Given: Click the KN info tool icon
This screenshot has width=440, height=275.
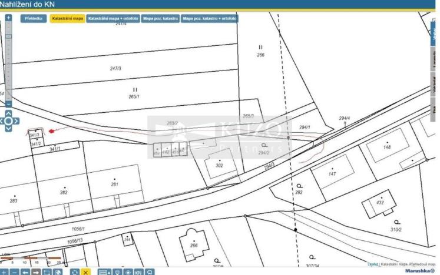Looking at the screenshot, I should [x=138, y=272].
